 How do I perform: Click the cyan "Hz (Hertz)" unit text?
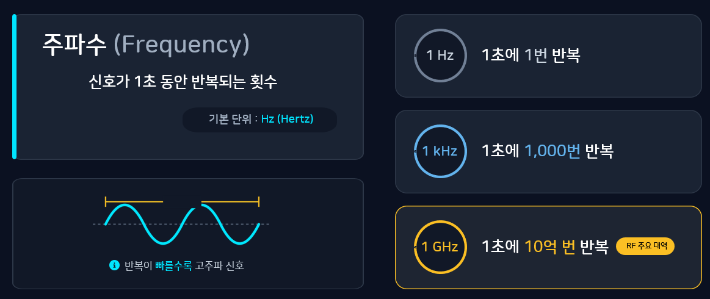click(287, 119)
